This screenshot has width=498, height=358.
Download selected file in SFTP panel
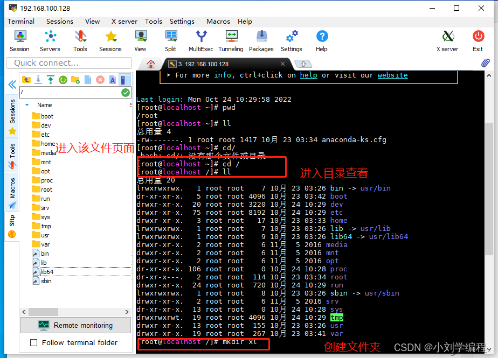38,80
